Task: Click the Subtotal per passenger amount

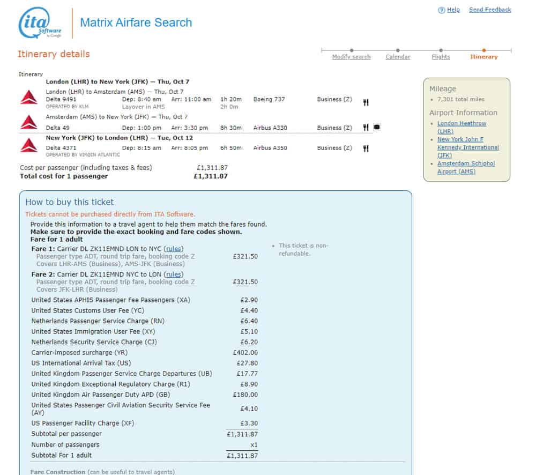Action: pyautogui.click(x=242, y=434)
